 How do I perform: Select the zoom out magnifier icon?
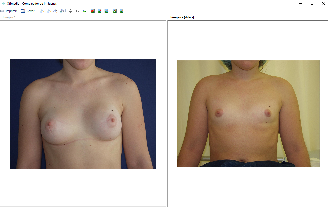[x=49, y=11]
